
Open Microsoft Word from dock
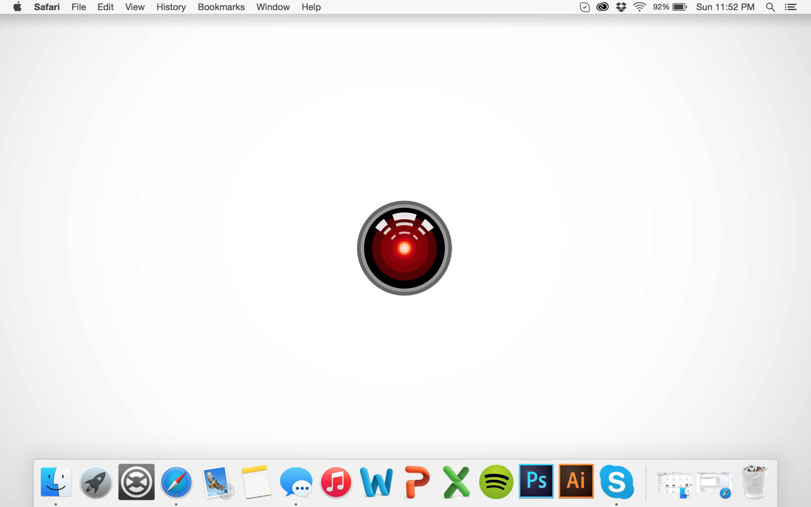(376, 482)
